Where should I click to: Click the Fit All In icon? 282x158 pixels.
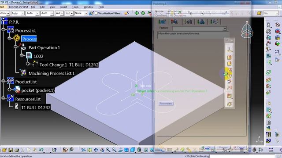pyautogui.click(x=89, y=150)
